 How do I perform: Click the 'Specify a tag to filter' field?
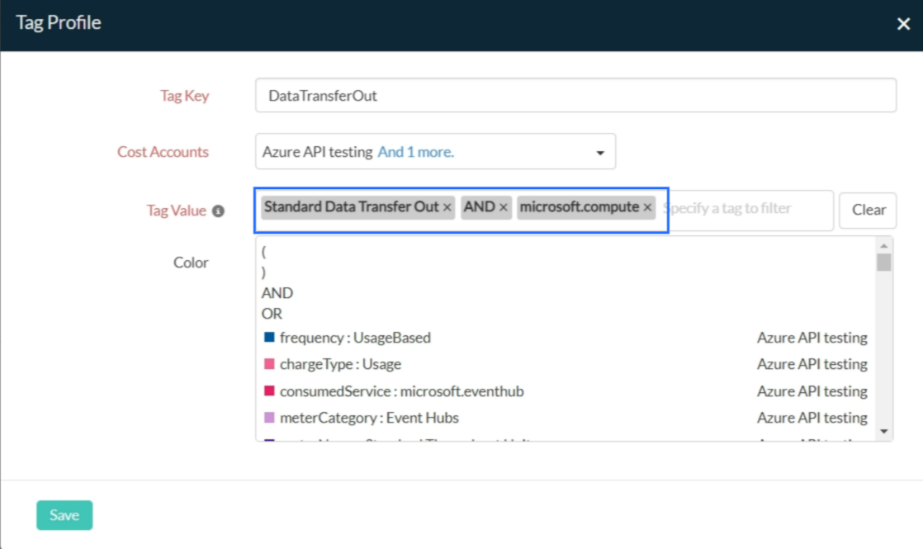point(743,209)
